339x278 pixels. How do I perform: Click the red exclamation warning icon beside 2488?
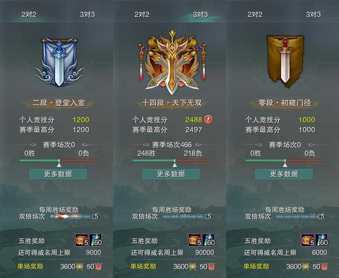point(208,119)
